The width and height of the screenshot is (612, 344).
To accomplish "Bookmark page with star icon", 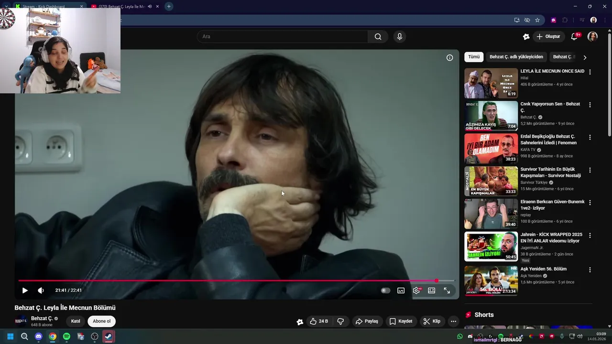I will 537,20.
